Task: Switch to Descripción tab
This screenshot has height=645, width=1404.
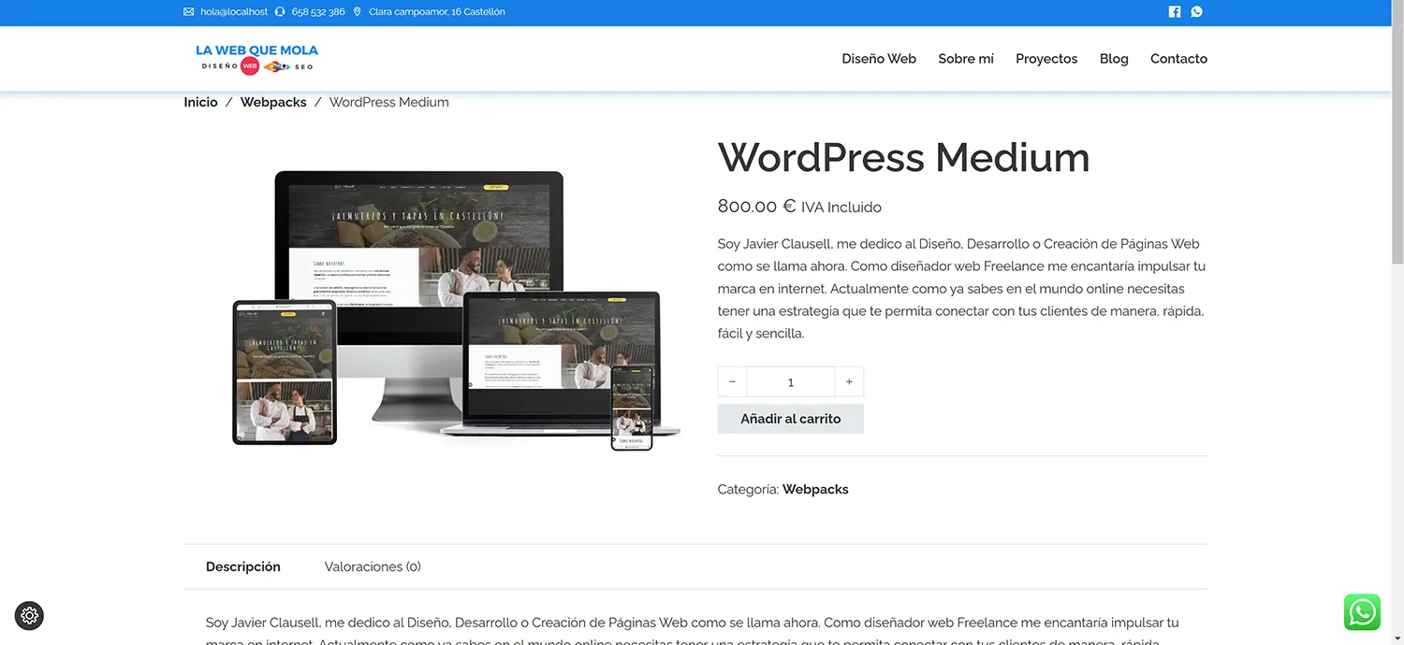Action: coord(243,566)
